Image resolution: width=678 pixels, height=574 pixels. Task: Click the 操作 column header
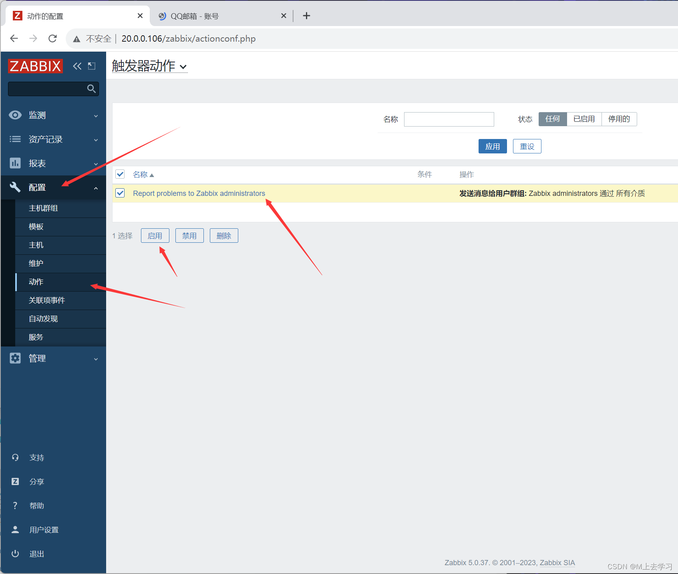tap(467, 174)
